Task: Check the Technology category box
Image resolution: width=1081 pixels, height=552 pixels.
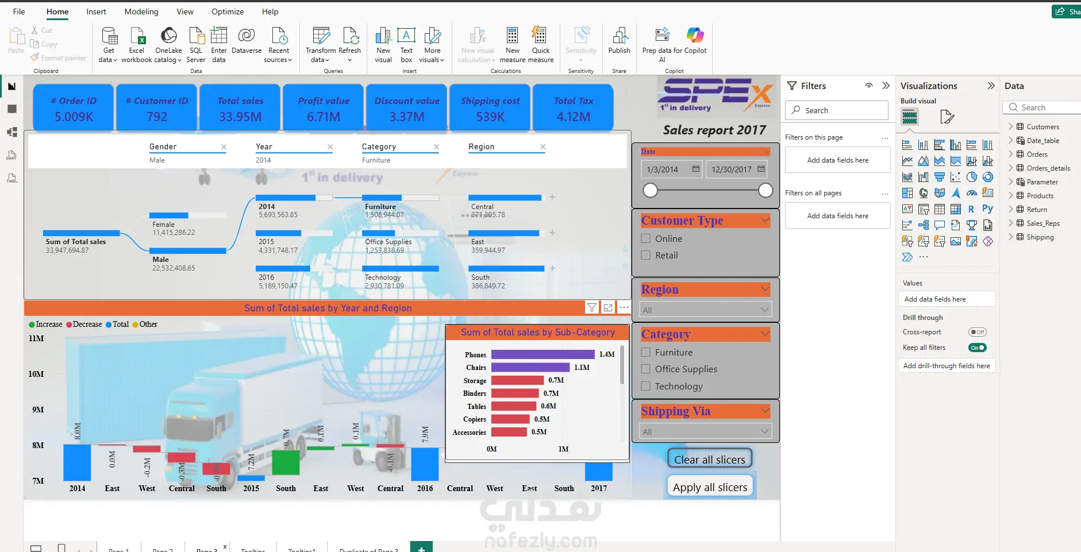Action: 646,386
